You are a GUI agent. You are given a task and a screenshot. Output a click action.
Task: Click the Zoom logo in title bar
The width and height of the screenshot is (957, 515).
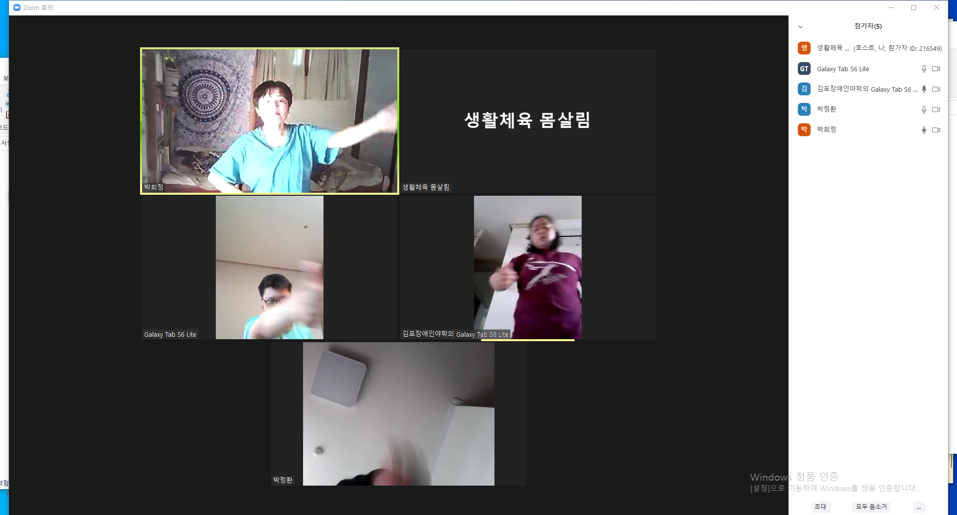(17, 7)
